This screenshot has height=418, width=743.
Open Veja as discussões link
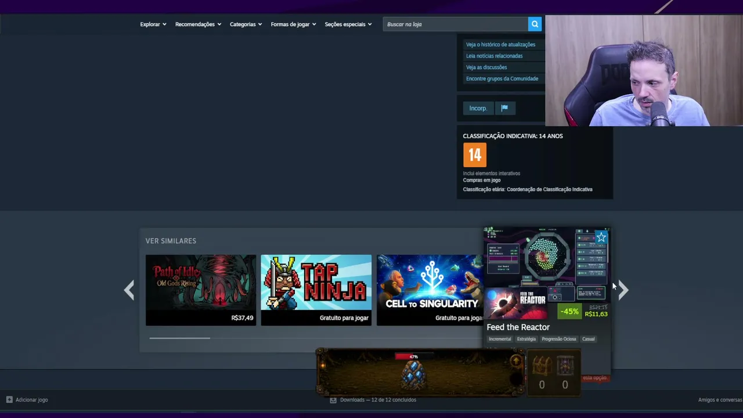coord(486,67)
